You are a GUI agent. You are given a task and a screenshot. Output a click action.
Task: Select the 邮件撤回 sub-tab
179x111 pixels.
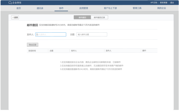click(x=82, y=17)
